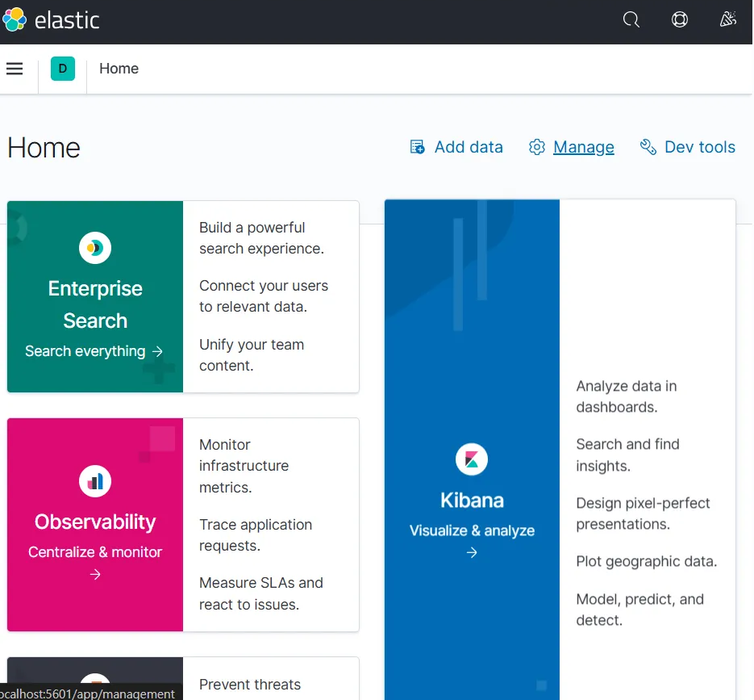The width and height of the screenshot is (754, 700).
Task: Open the Observability heading
Action: [x=95, y=522]
